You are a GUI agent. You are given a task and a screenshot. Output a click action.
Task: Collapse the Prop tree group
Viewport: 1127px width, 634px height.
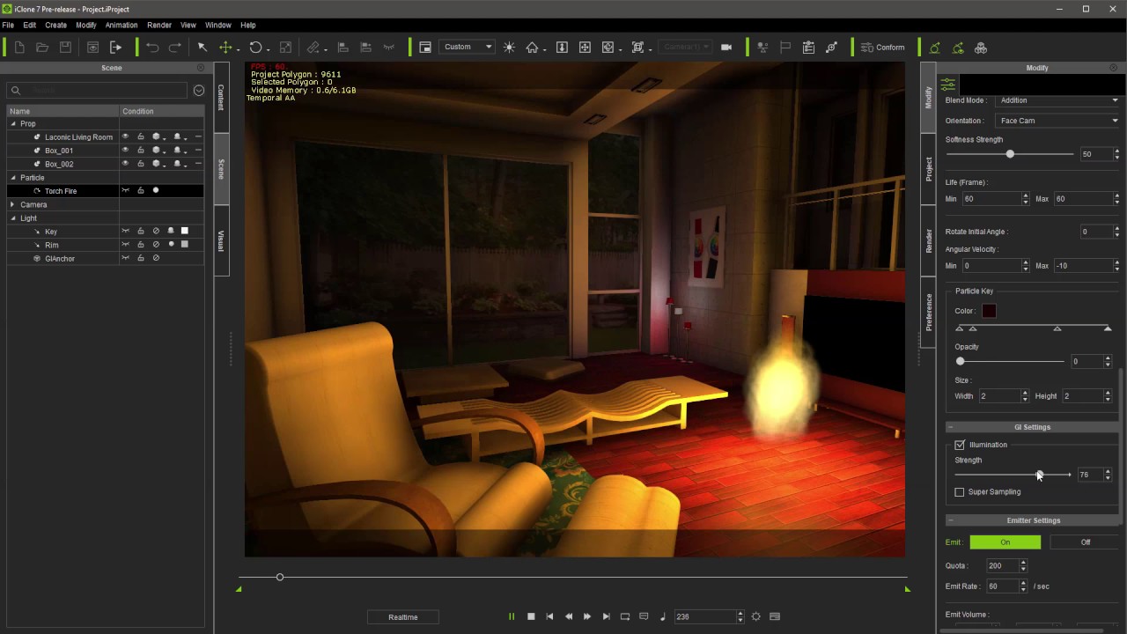pyautogui.click(x=13, y=124)
